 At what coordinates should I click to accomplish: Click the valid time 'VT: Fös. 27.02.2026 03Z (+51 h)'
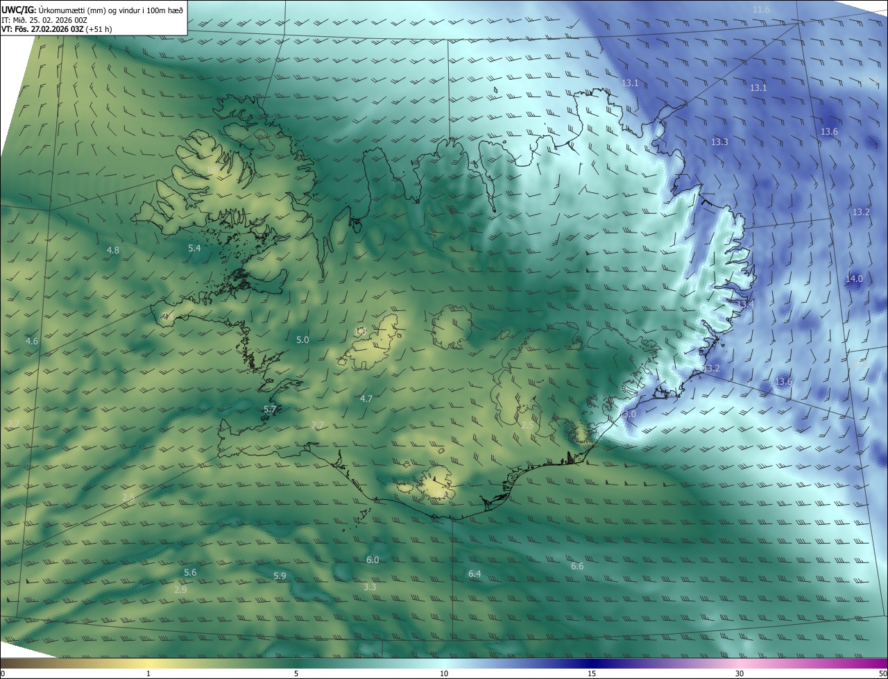point(57,29)
